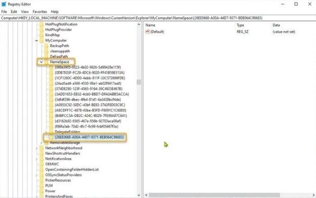Open the Edit menu

(x=14, y=12)
